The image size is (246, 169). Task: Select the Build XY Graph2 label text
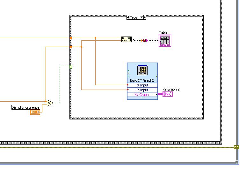(142, 80)
